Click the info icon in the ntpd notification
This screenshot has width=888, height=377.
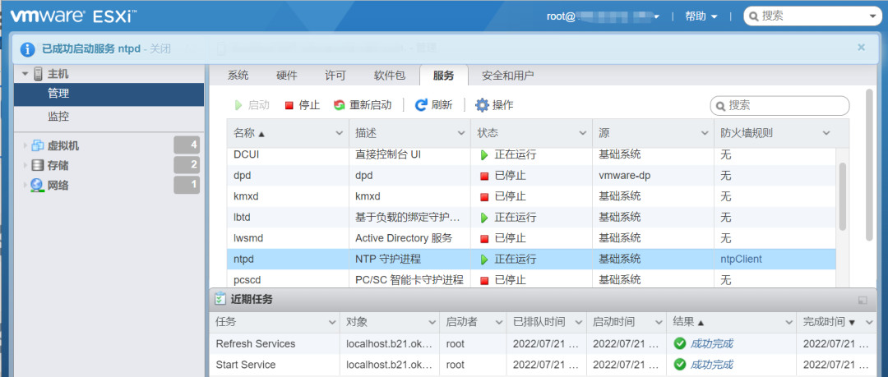pos(27,49)
